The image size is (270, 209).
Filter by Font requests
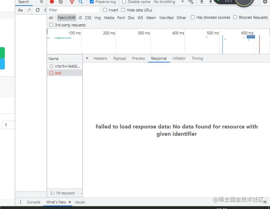click(x=121, y=18)
